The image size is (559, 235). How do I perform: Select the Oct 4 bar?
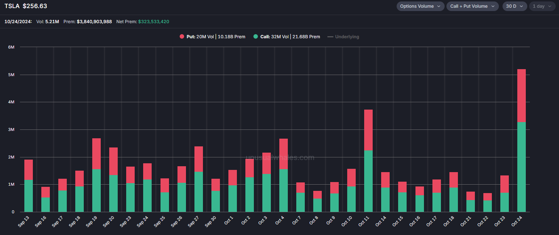pos(283,175)
